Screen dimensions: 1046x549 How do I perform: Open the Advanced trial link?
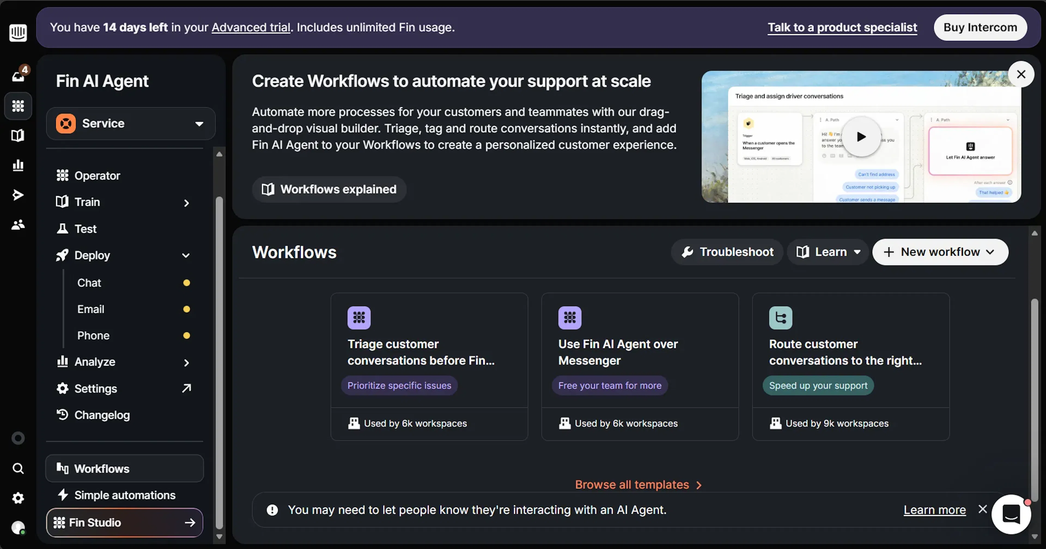point(251,28)
